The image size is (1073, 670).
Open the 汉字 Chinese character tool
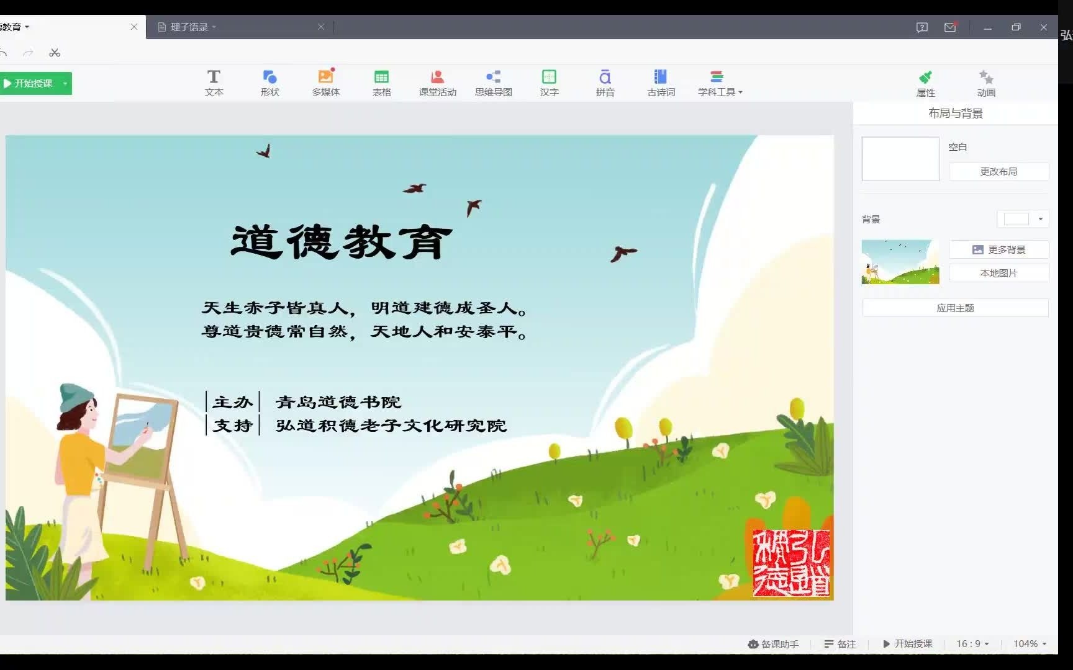pos(549,83)
